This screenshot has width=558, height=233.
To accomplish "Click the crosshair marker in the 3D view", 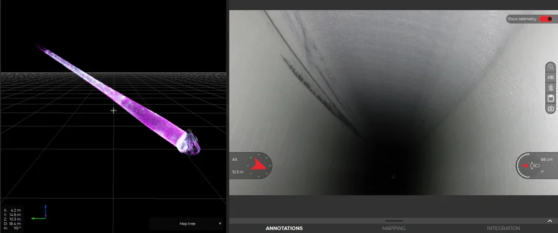I will click(x=114, y=111).
